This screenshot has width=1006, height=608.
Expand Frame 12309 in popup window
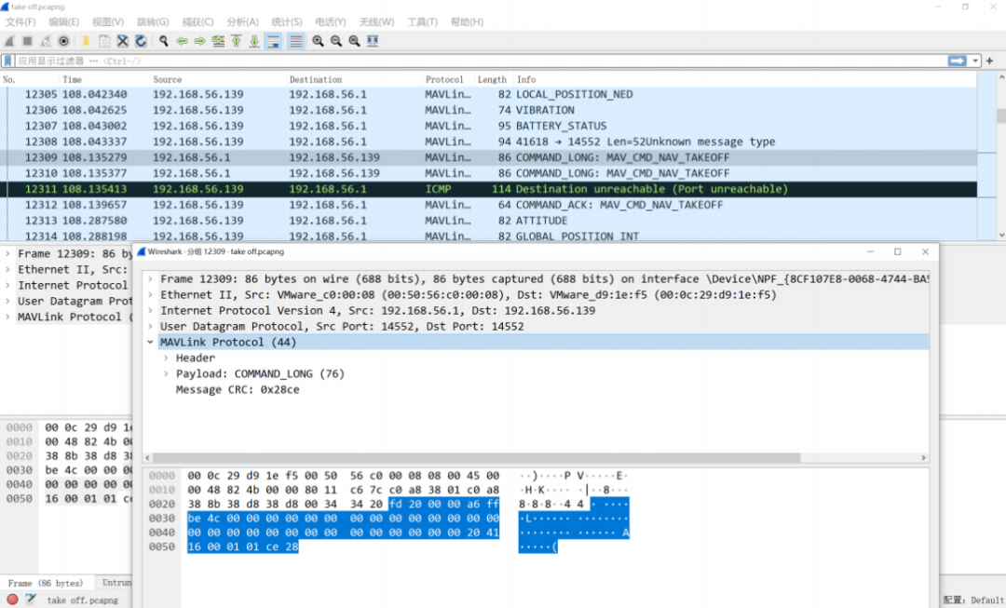pos(150,279)
